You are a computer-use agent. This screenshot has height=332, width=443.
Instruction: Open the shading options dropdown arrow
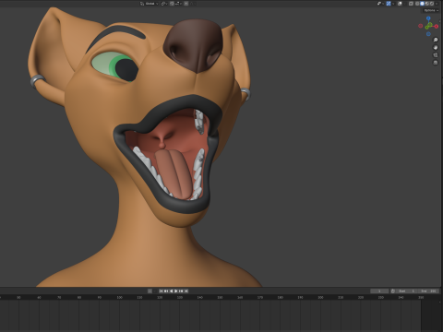coord(437,4)
